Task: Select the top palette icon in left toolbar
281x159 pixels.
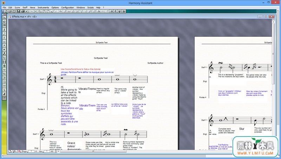Action: click(4, 18)
